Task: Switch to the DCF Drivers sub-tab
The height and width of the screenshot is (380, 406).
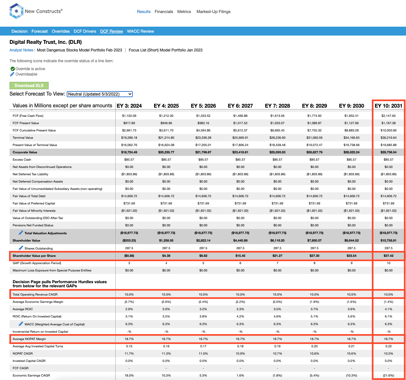Action: [x=85, y=31]
